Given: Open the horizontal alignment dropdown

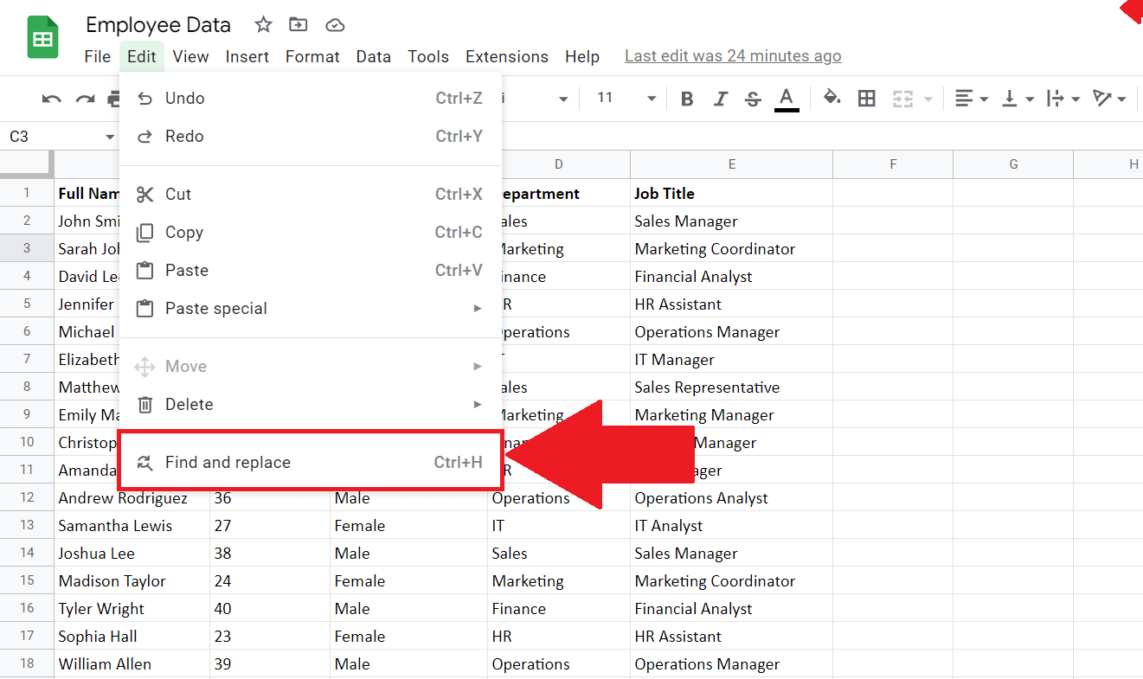Looking at the screenshot, I should coord(971,98).
